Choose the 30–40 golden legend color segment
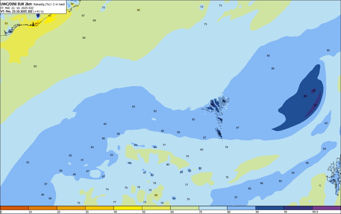341x214 pixels. tap(99, 208)
